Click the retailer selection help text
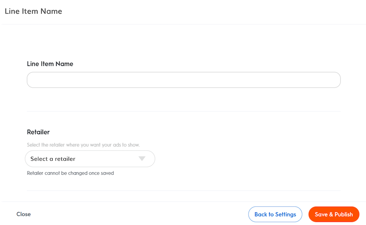 [84, 145]
